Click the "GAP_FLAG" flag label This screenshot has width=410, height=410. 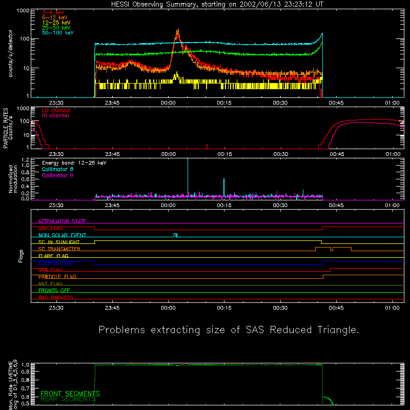tap(50, 228)
